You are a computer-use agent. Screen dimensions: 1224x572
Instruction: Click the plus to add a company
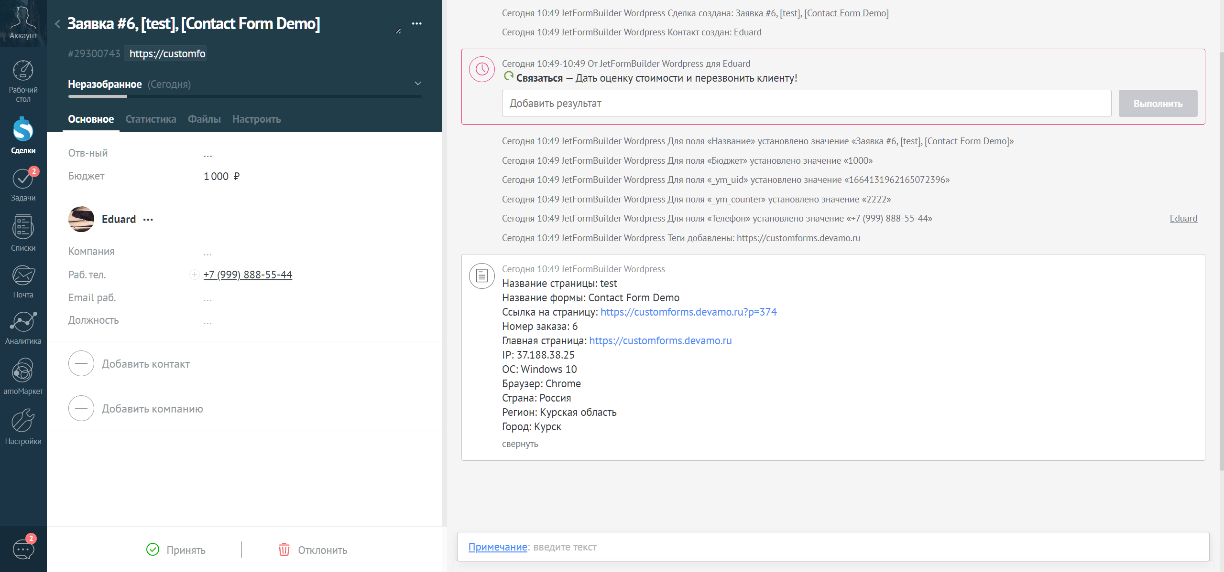click(x=82, y=408)
